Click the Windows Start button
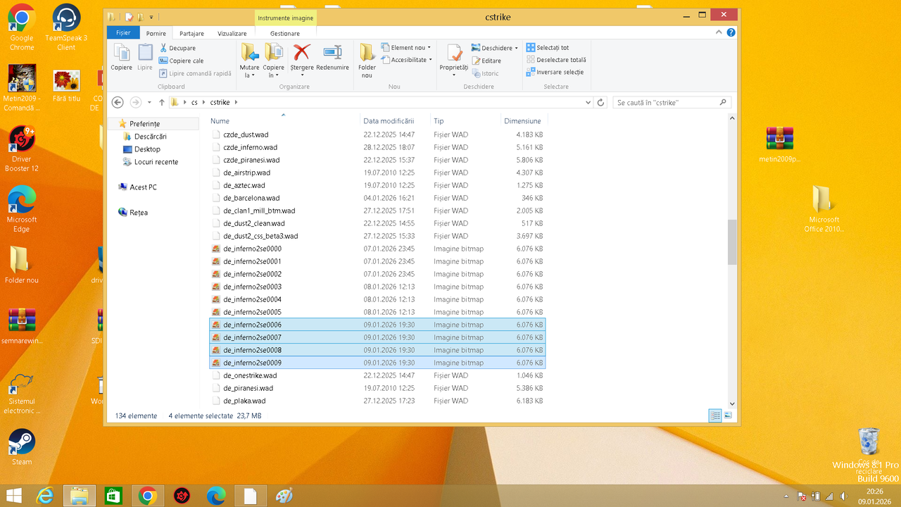 (x=13, y=496)
